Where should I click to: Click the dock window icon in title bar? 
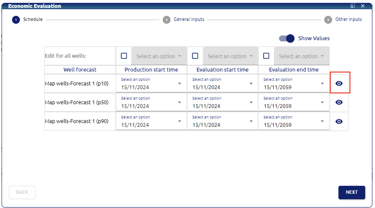click(353, 6)
